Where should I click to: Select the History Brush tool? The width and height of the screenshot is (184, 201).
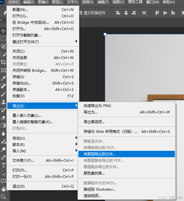coord(3,110)
